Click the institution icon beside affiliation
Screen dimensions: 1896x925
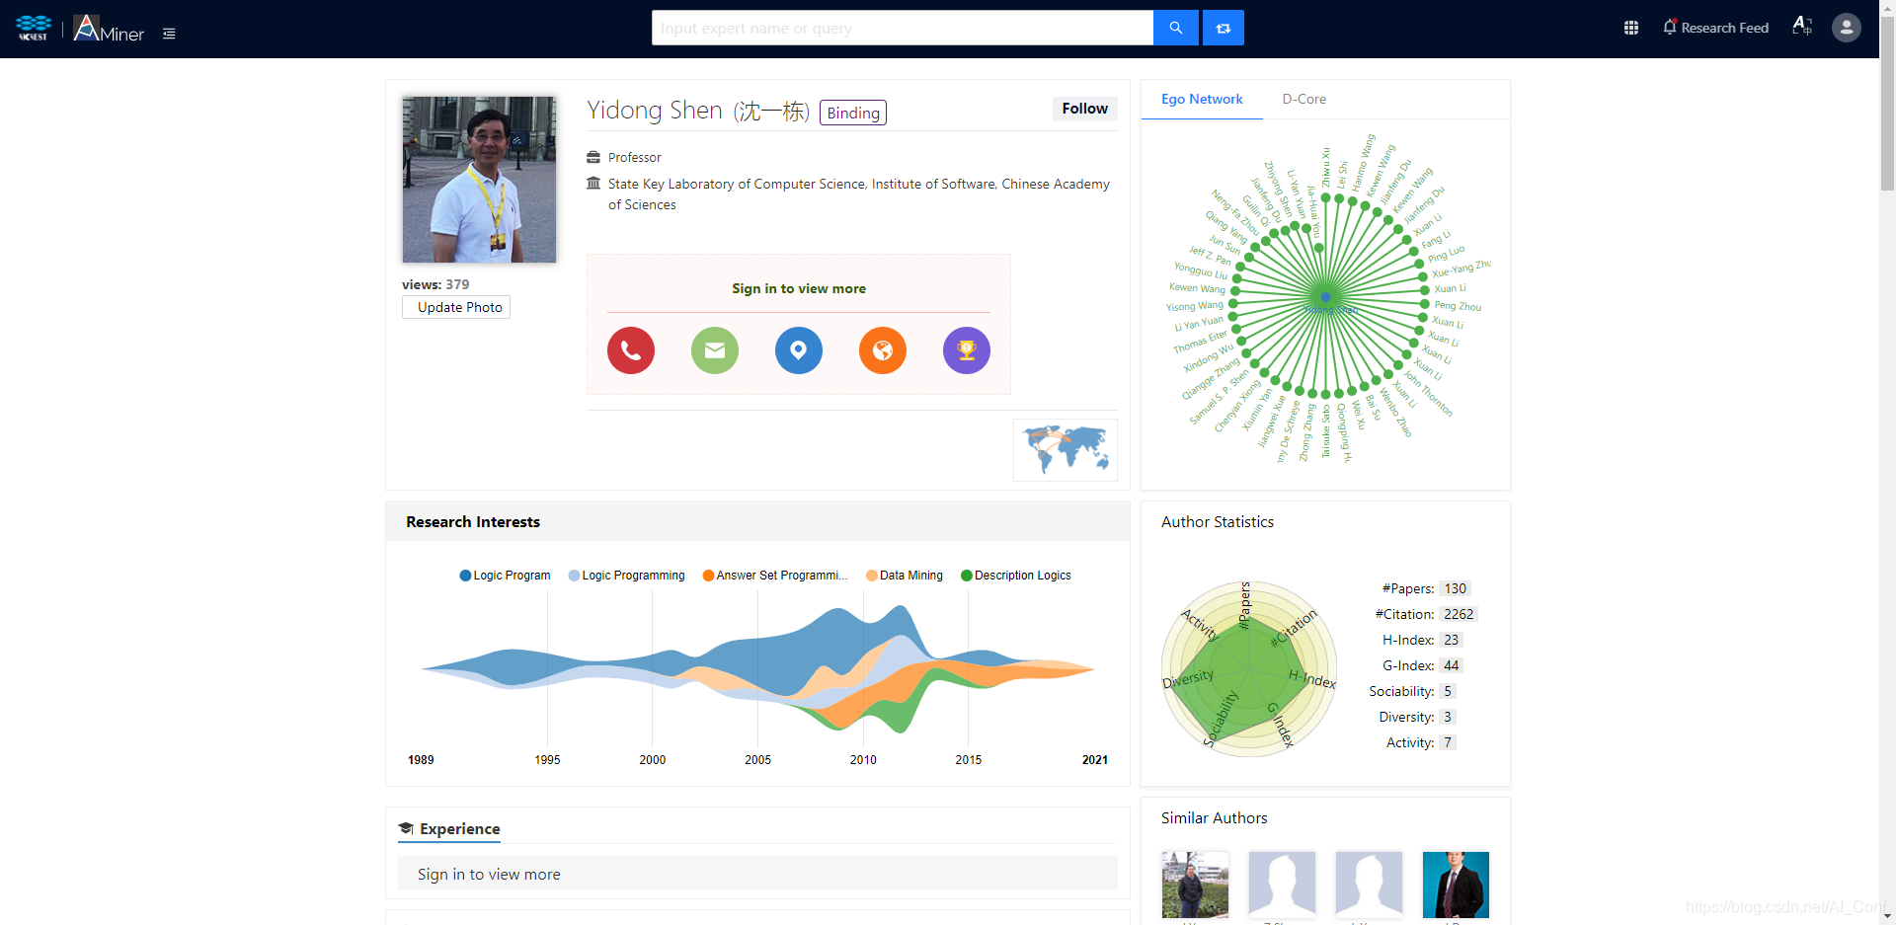593,183
